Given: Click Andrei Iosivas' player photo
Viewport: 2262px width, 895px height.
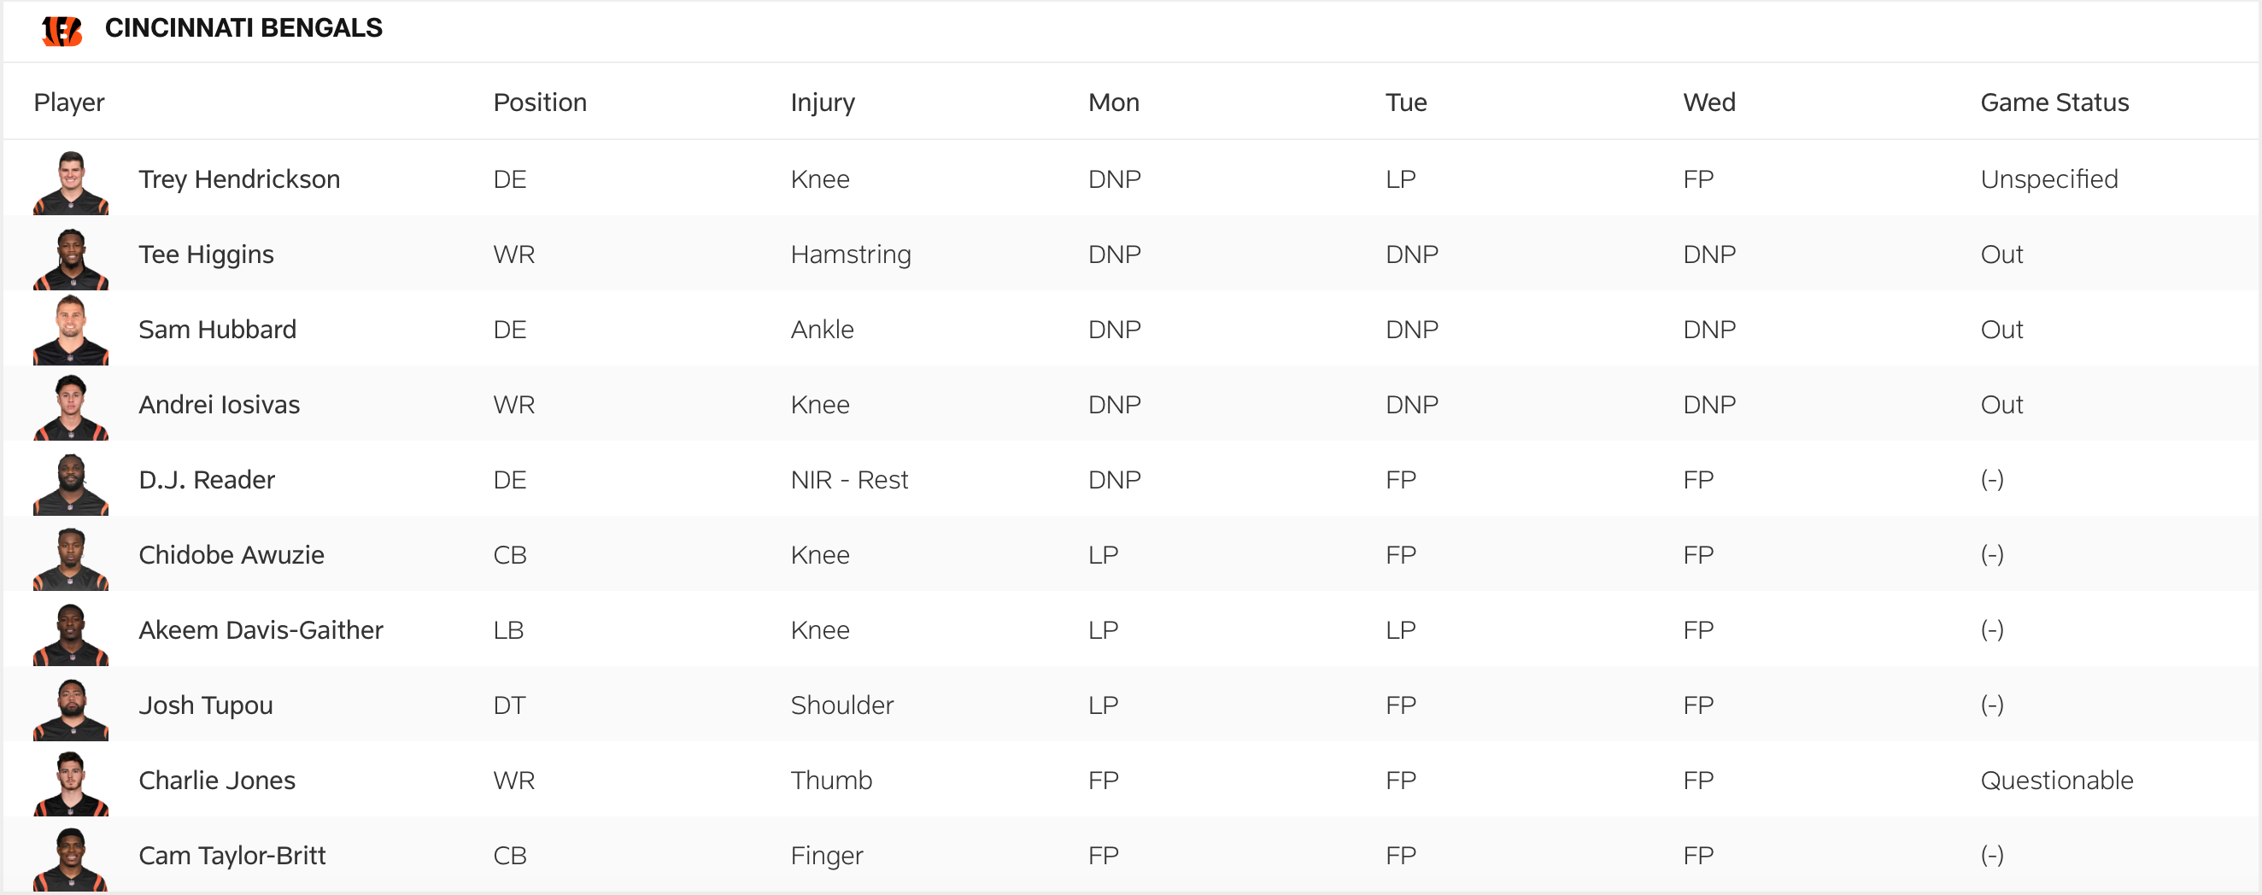Looking at the screenshot, I should click(71, 408).
